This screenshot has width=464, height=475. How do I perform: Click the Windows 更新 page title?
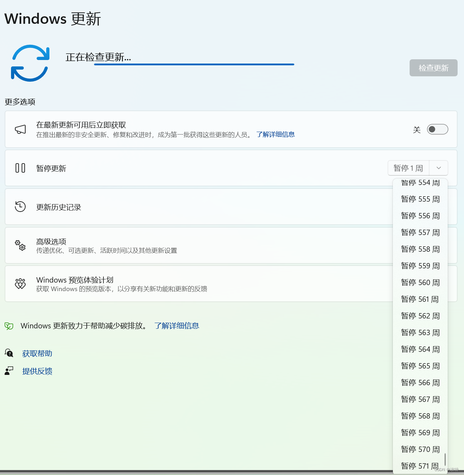(53, 19)
